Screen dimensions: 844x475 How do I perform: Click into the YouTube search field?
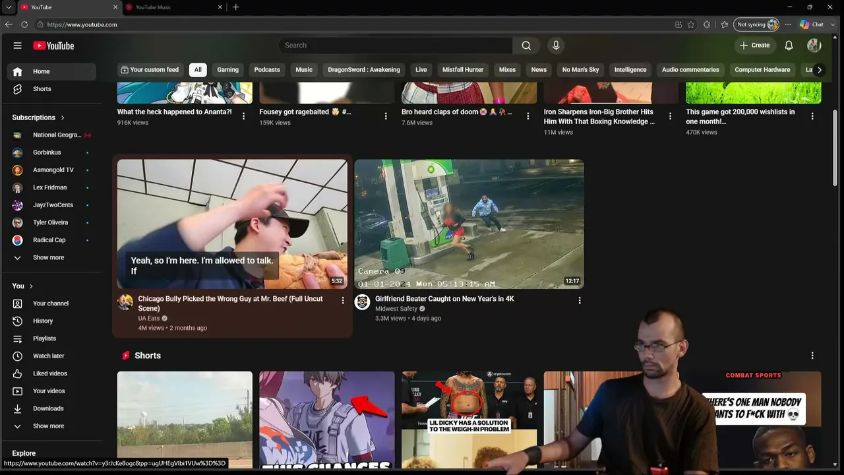(396, 46)
